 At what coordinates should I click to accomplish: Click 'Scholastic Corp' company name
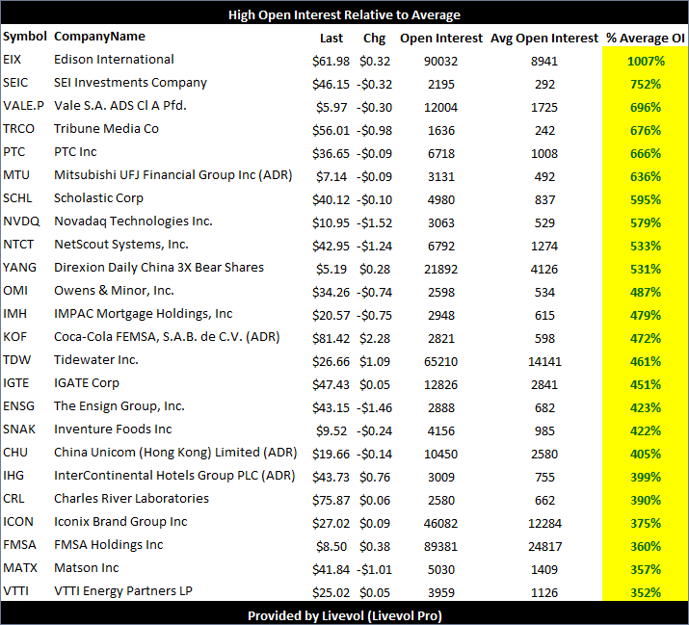click(x=98, y=198)
